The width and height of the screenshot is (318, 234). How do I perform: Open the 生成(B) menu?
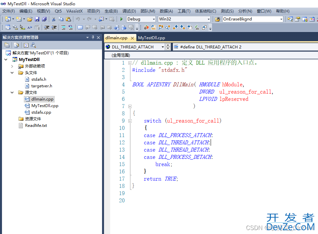(x=111, y=11)
